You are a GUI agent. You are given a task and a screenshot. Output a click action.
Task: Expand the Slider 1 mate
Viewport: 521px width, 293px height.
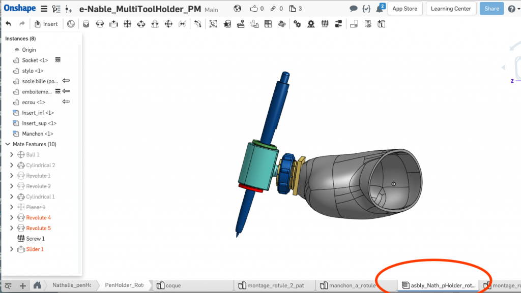point(12,249)
